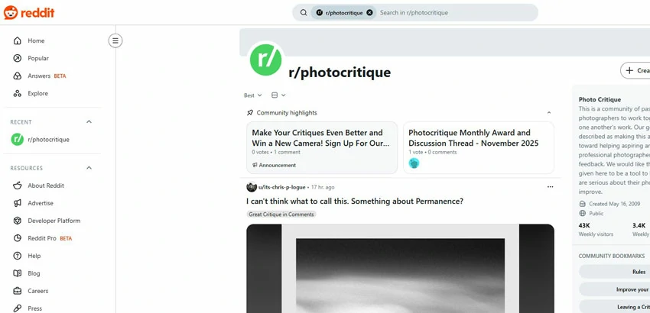Viewport: 650px width, 313px height.
Task: Open the post overflow menu (three dots)
Action: [550, 187]
